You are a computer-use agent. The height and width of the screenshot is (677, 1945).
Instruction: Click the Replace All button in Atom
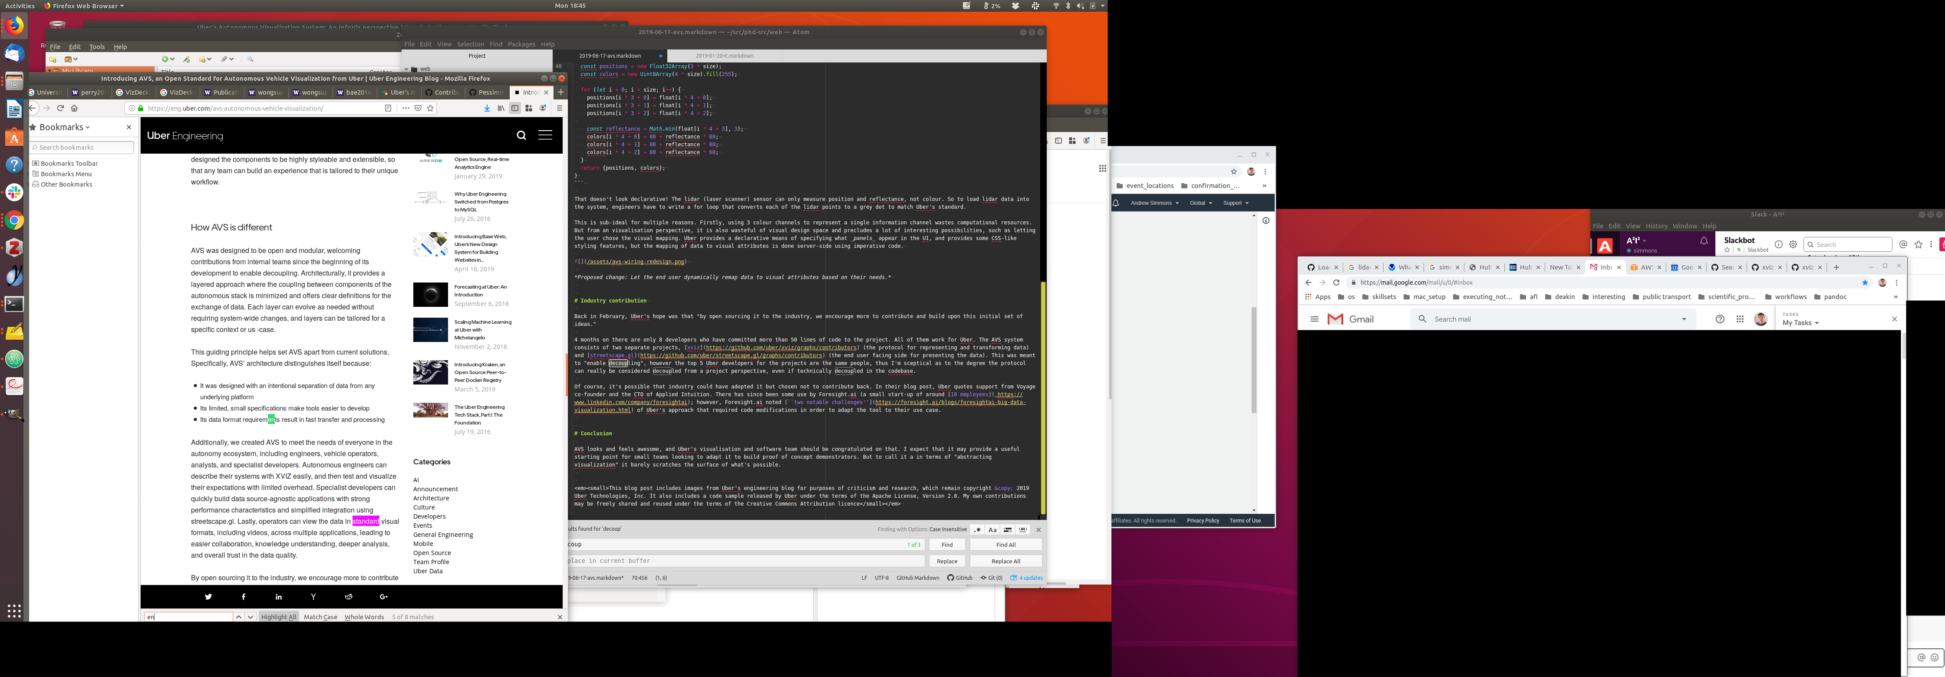click(x=1005, y=561)
